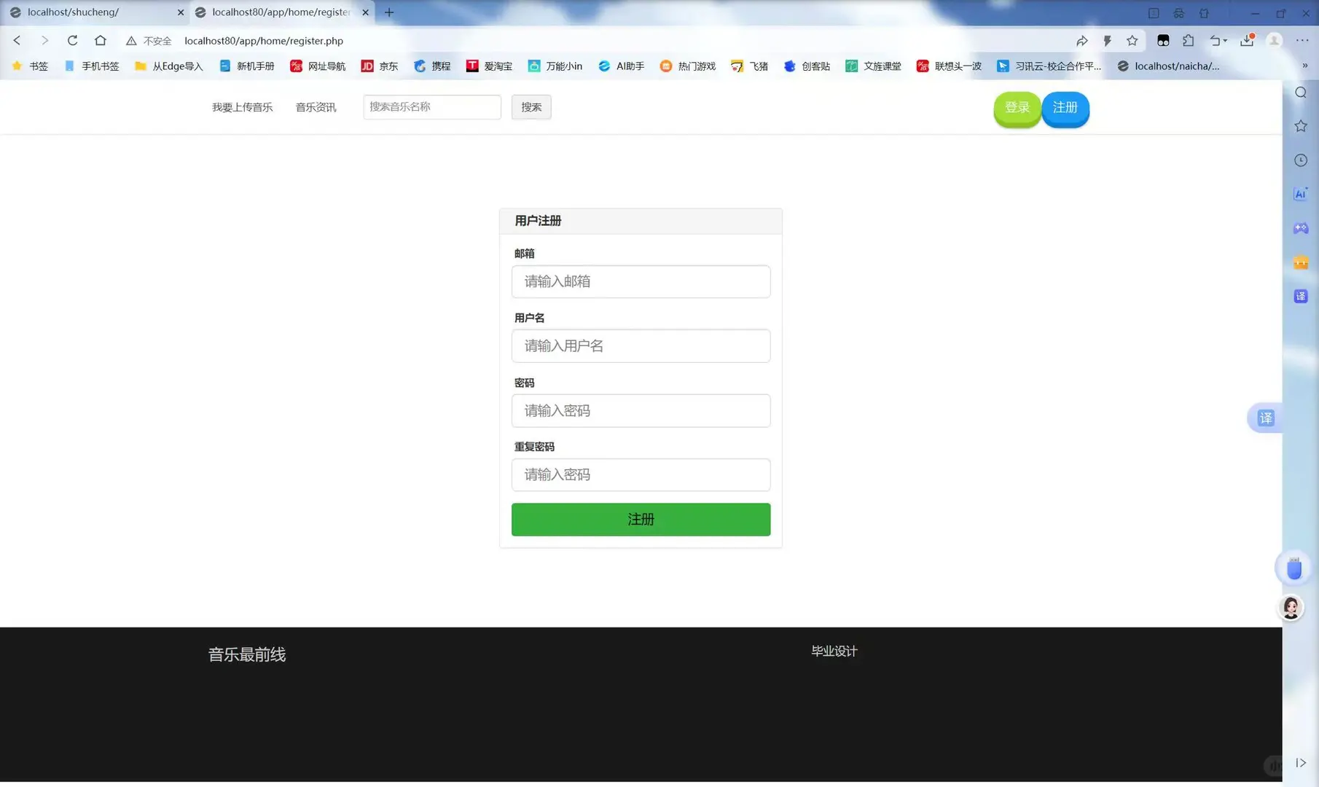Open the 我要上传音乐 link
Screen dimensions: 1319x787
click(241, 106)
